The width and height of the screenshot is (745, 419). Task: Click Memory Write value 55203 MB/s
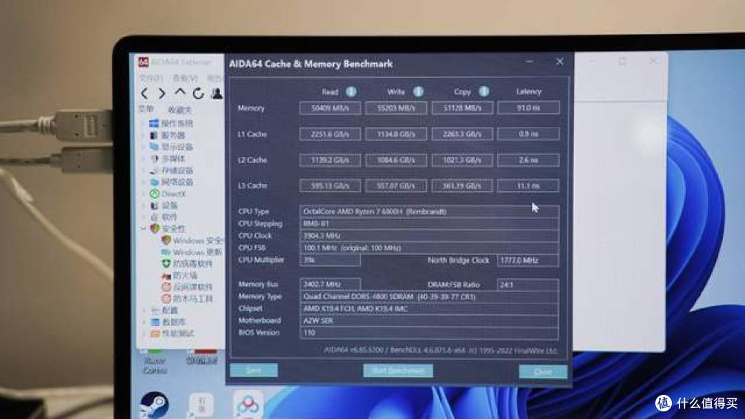[x=396, y=108]
